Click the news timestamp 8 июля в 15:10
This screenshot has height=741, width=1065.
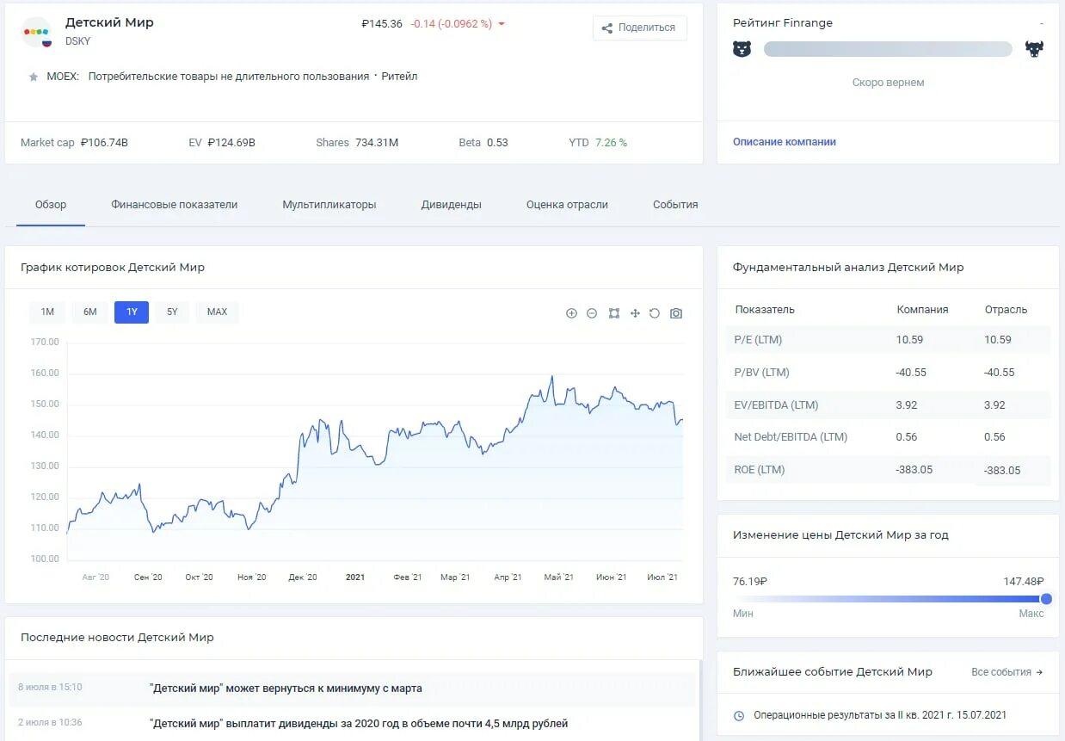click(50, 688)
